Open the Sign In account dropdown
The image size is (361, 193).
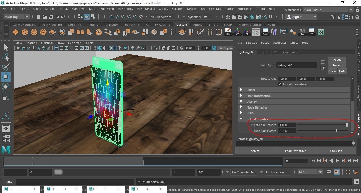(x=301, y=17)
